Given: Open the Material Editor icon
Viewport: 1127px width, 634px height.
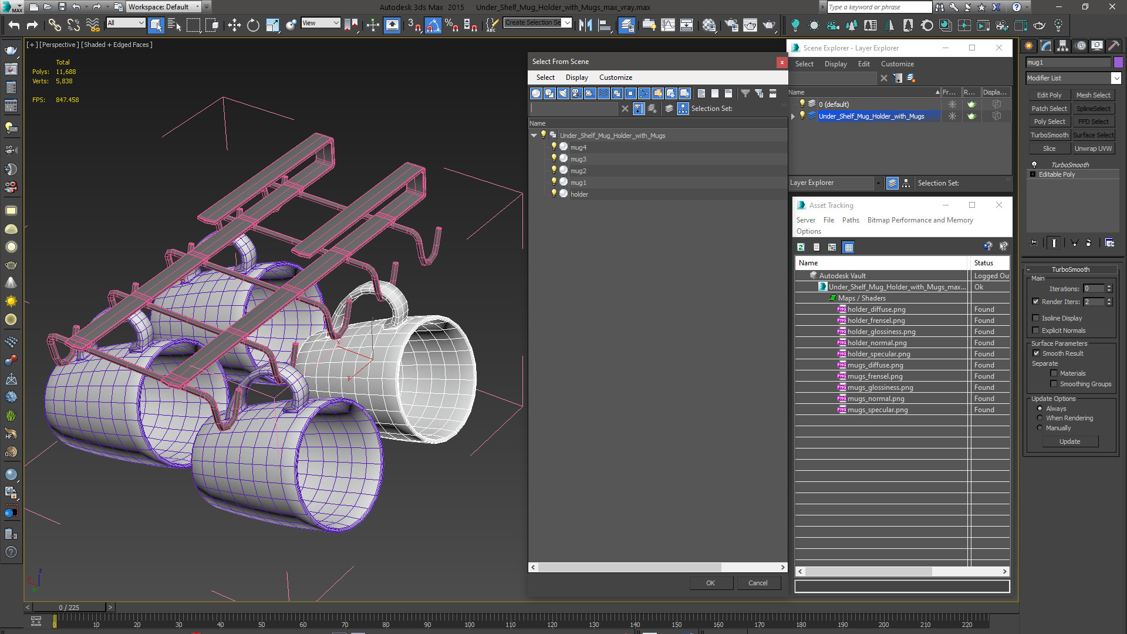Looking at the screenshot, I should (x=709, y=25).
